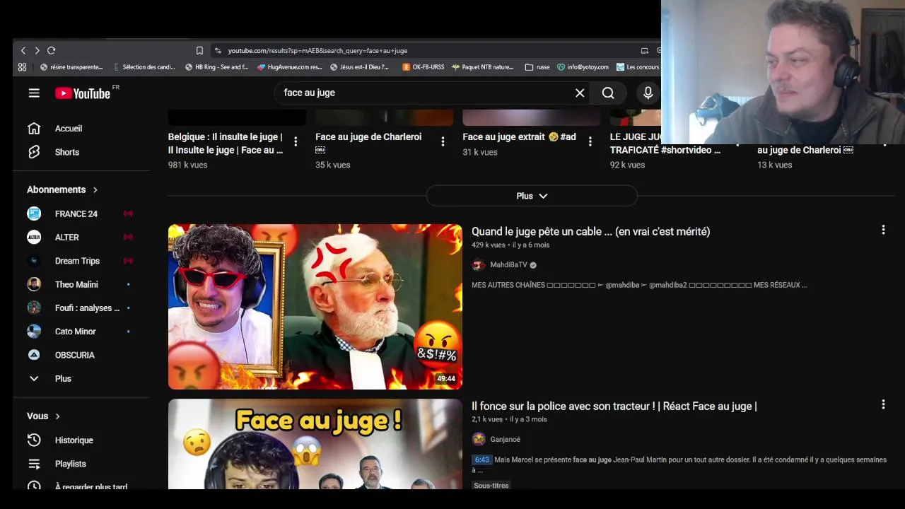The width and height of the screenshot is (905, 509).
Task: Expand more subscriptions with Plus chevron
Action: point(34,378)
